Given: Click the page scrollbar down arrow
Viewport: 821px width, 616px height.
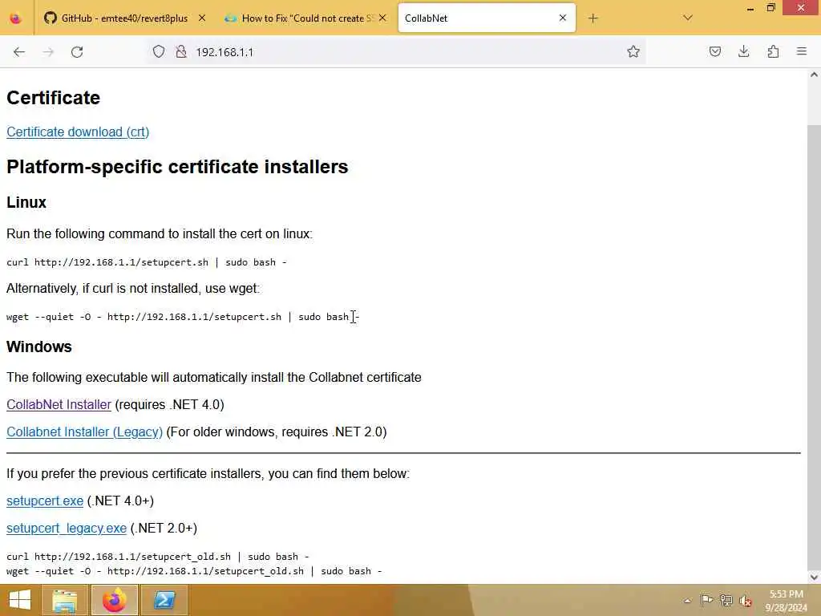Looking at the screenshot, I should [814, 577].
